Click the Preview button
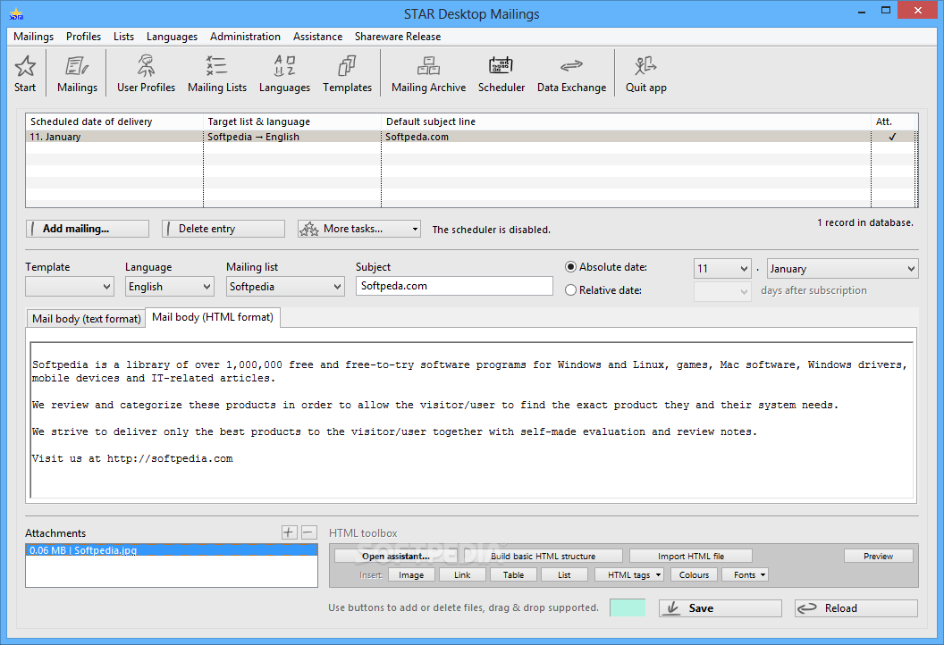 coord(879,556)
